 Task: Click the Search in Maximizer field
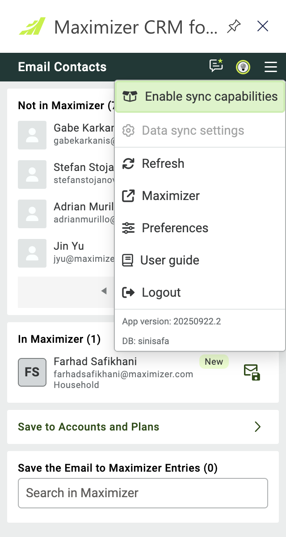[x=143, y=493]
